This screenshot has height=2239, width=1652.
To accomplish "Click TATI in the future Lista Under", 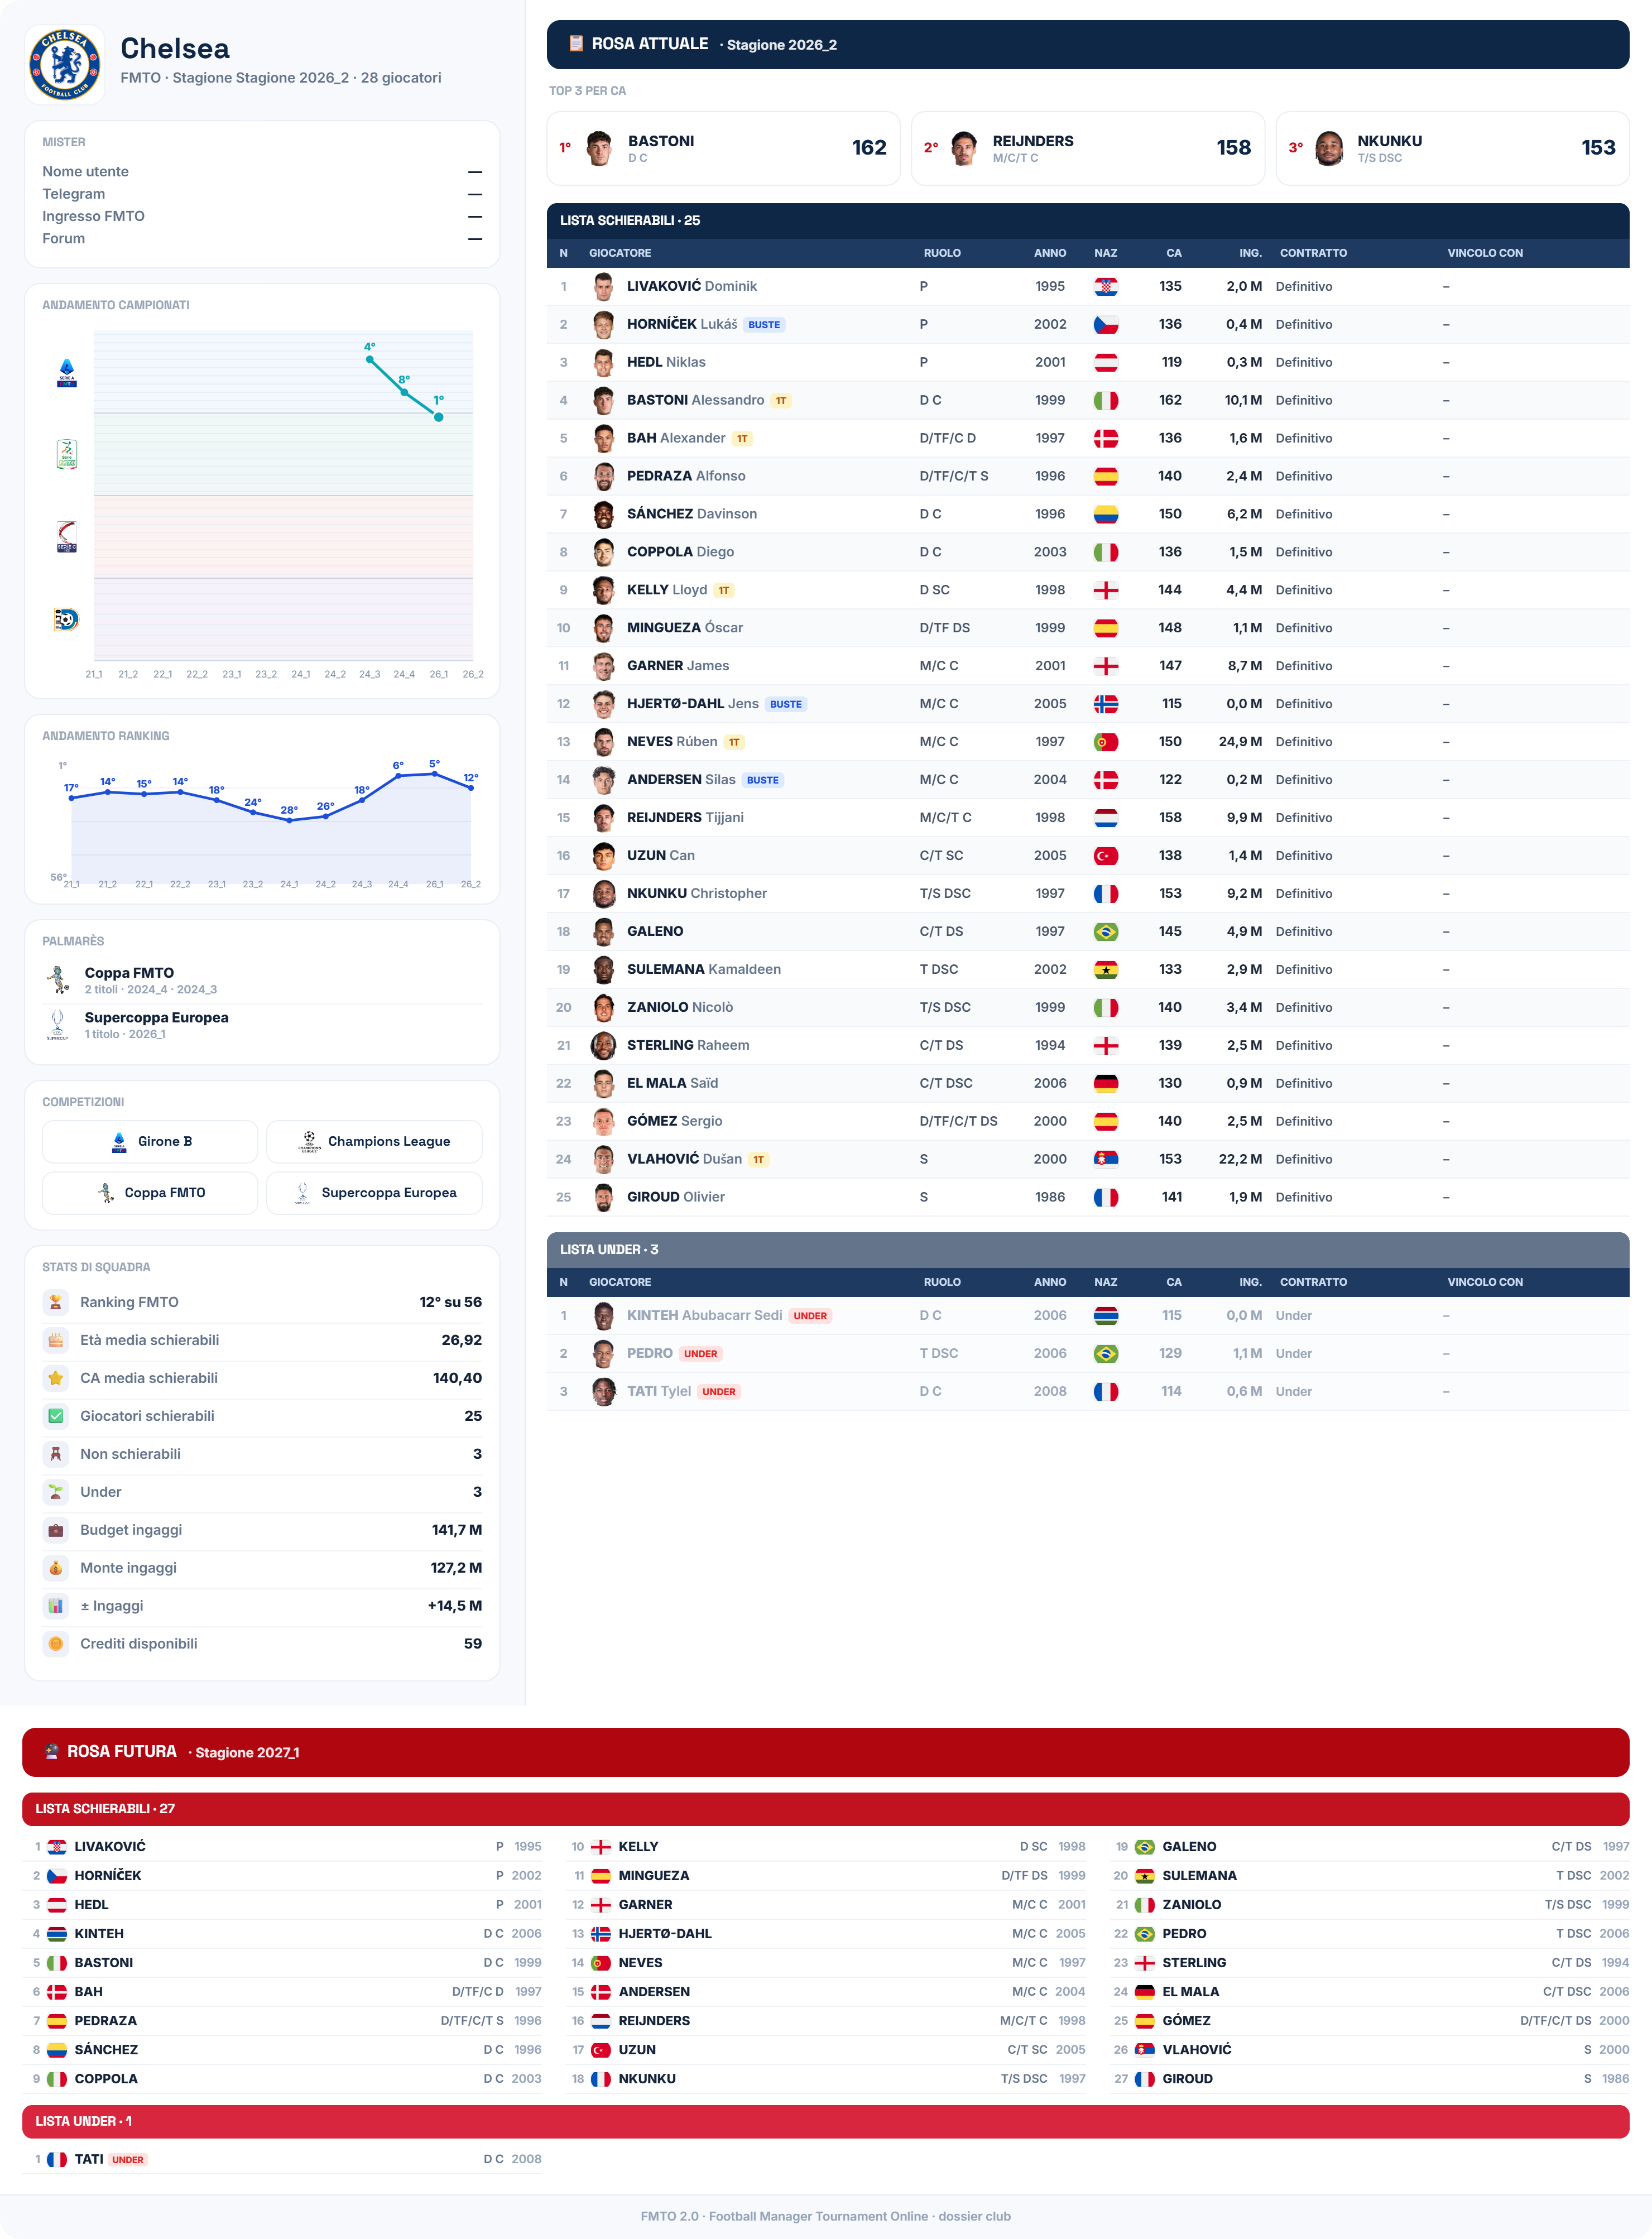I will coord(89,2159).
